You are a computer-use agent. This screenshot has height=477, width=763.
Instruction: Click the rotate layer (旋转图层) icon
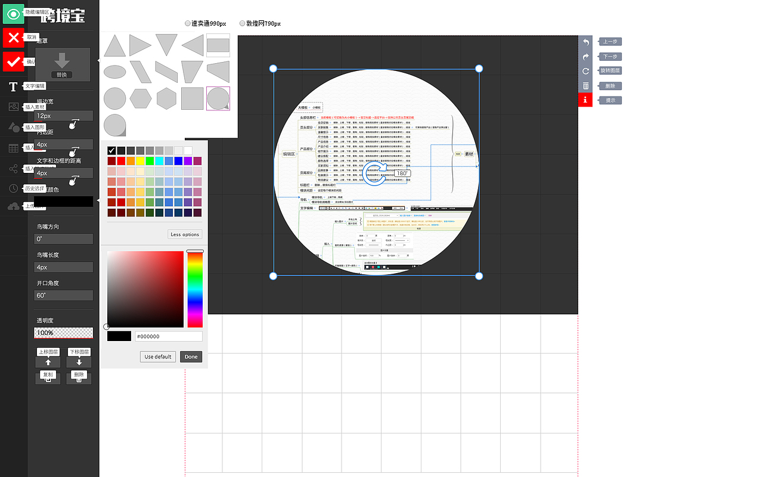585,71
